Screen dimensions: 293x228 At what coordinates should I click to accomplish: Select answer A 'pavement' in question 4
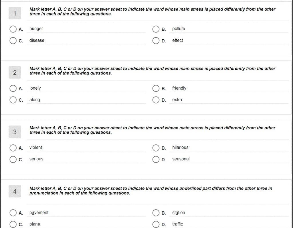click(13, 213)
